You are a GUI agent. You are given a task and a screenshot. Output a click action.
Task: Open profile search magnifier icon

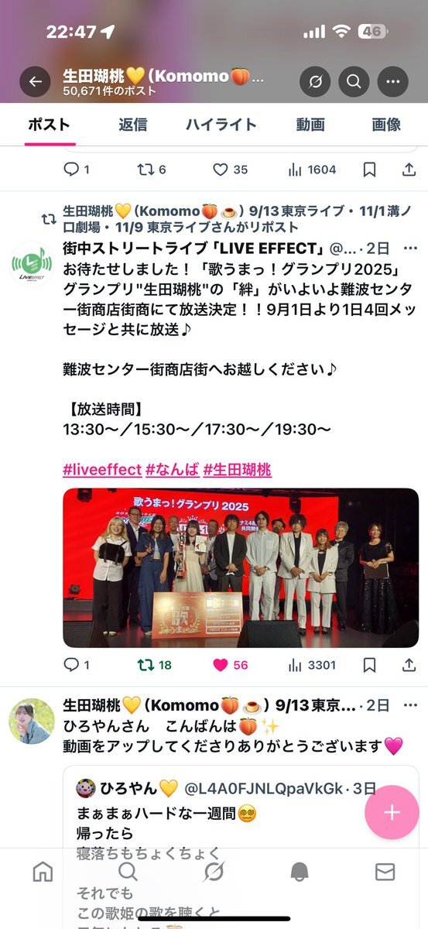tap(354, 81)
